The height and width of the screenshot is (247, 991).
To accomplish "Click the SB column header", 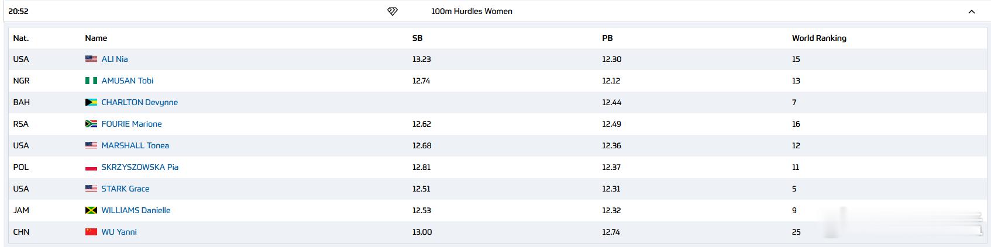I will point(417,38).
